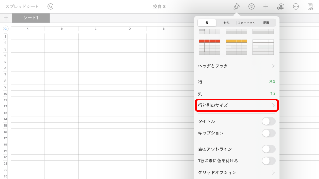Image resolution: width=319 pixels, height=179 pixels.
Task: Go back to スプレッドシート list
Action: click(x=22, y=7)
